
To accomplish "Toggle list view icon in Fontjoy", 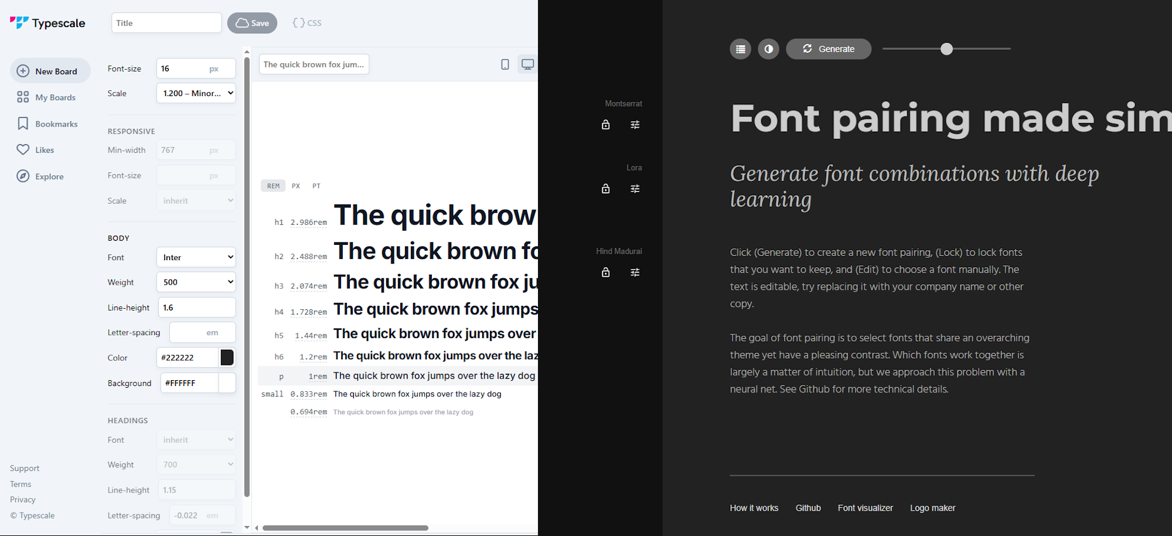I will 740,49.
